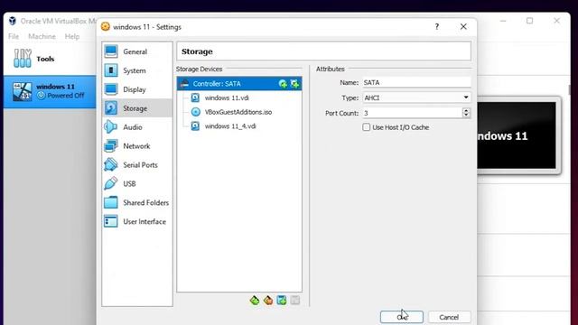
Task: Click the General monitor icon
Action: [x=111, y=51]
